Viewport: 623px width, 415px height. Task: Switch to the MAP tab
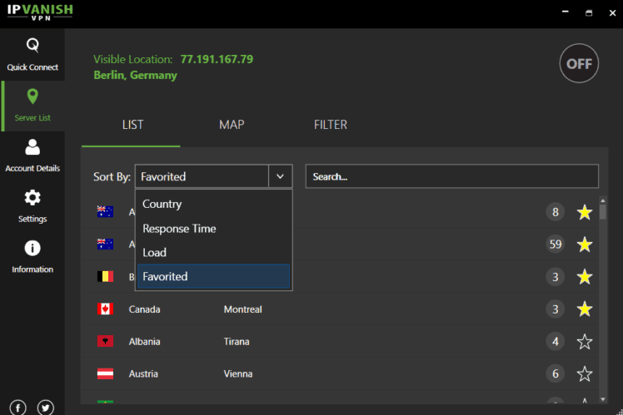[x=232, y=125]
